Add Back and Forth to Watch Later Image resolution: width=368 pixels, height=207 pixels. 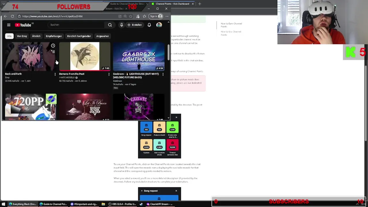(53, 46)
